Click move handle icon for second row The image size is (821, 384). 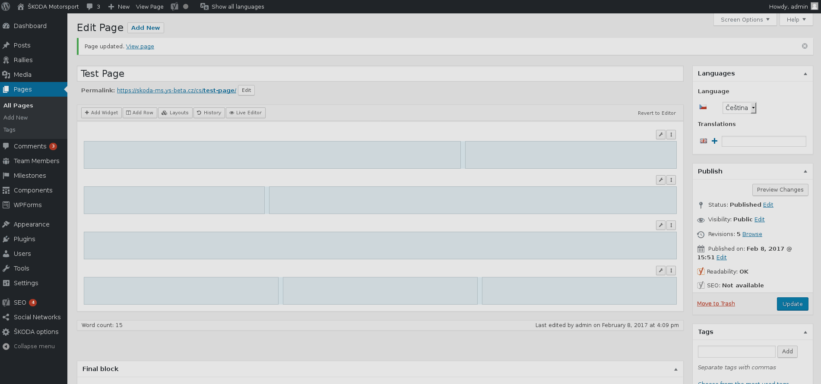[x=671, y=180]
